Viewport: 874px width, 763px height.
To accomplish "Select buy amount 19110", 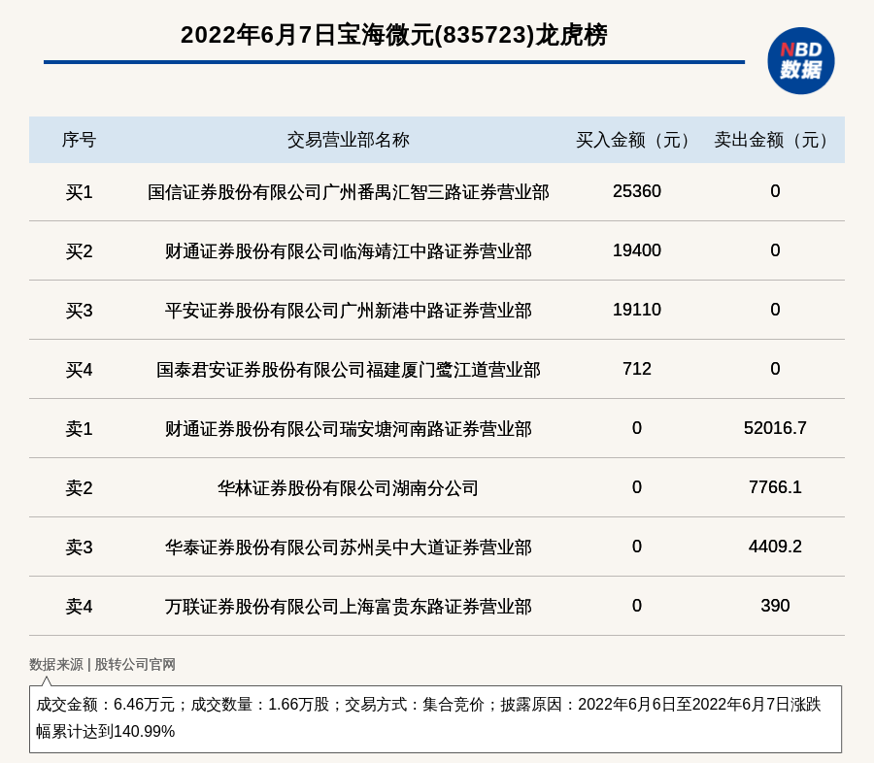I will [636, 310].
